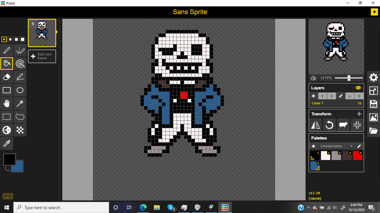380x213 pixels.
Task: Center the image content with Align
Action: [x=357, y=125]
